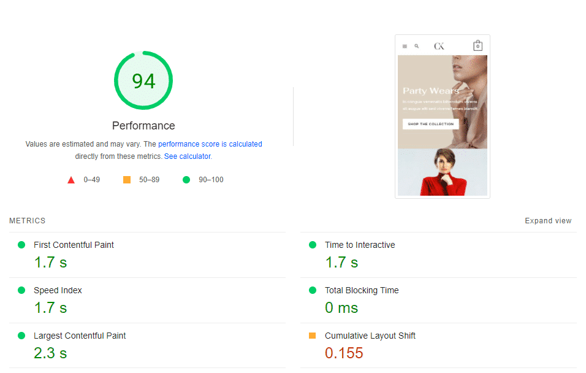Screen dimensions: 586x373
Task: Open the shopping bag icon in the preview
Action: tap(478, 45)
